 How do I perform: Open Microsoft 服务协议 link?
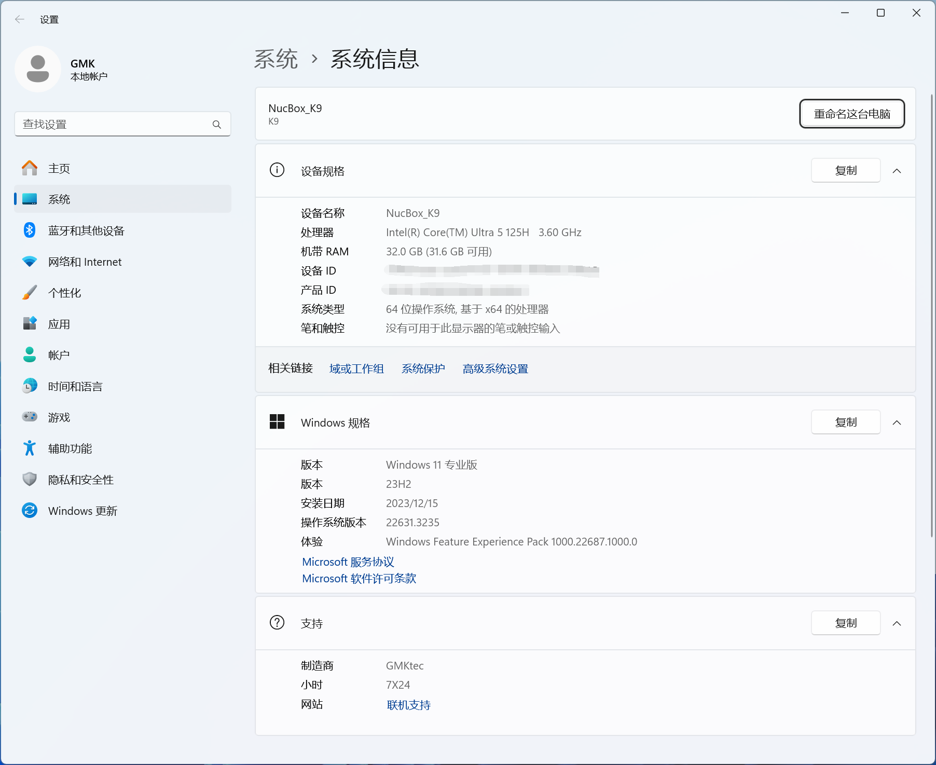(x=348, y=562)
